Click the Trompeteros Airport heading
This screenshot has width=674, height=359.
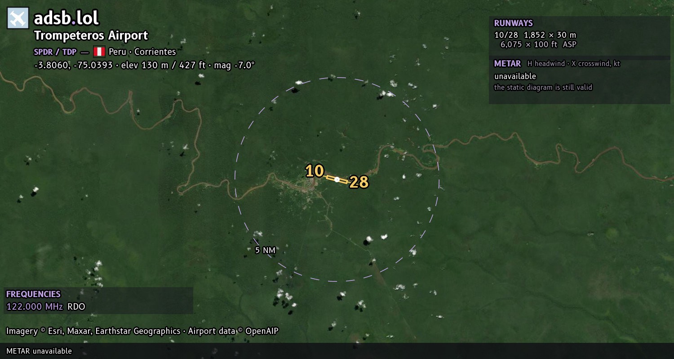tap(91, 35)
